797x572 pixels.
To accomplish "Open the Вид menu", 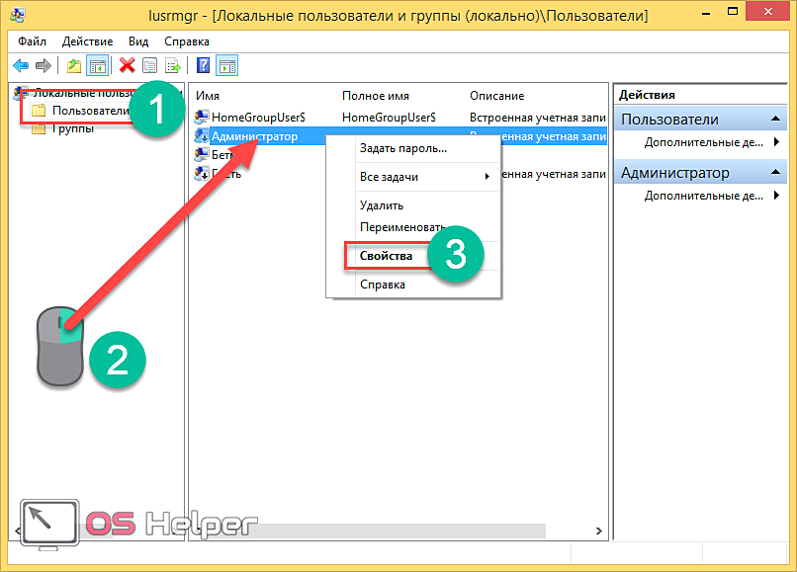I will [138, 41].
